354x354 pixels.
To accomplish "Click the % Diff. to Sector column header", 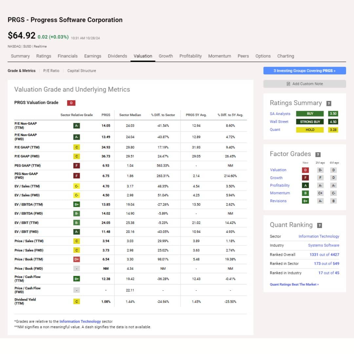I will (x=163, y=115).
